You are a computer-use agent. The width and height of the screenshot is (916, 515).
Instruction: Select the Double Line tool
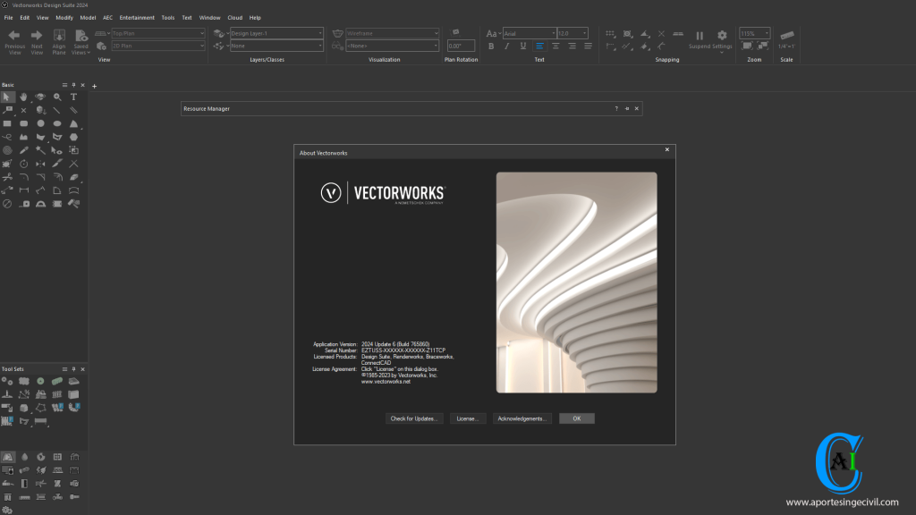(73, 110)
